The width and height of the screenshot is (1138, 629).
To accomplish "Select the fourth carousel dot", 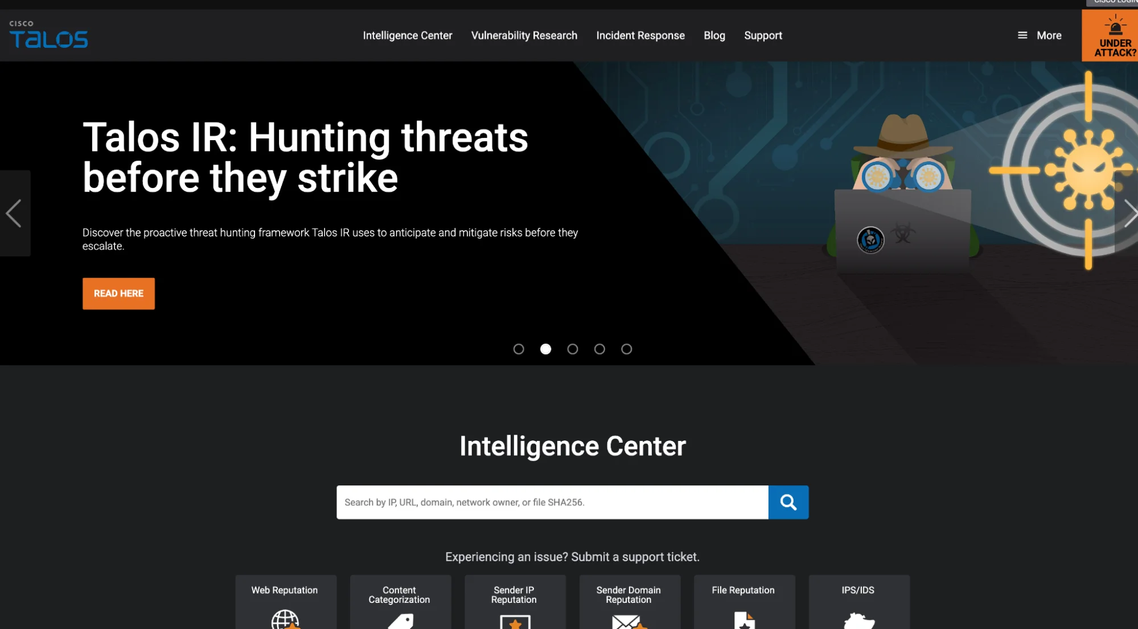I will point(599,349).
